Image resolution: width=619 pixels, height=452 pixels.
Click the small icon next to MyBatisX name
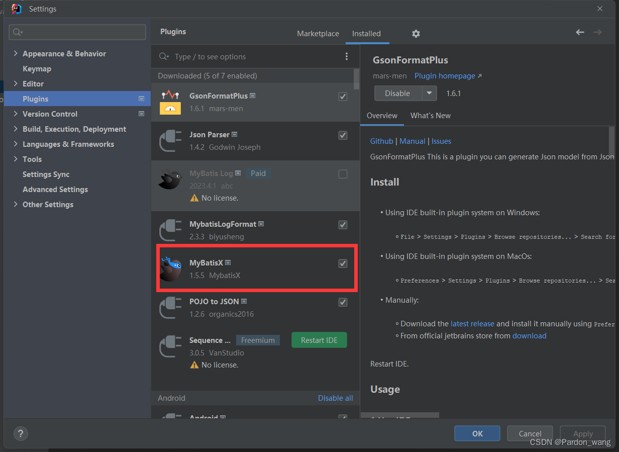228,262
